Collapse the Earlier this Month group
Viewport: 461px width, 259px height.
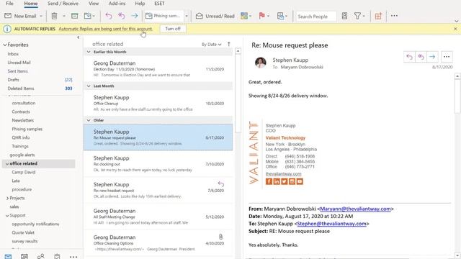click(89, 52)
